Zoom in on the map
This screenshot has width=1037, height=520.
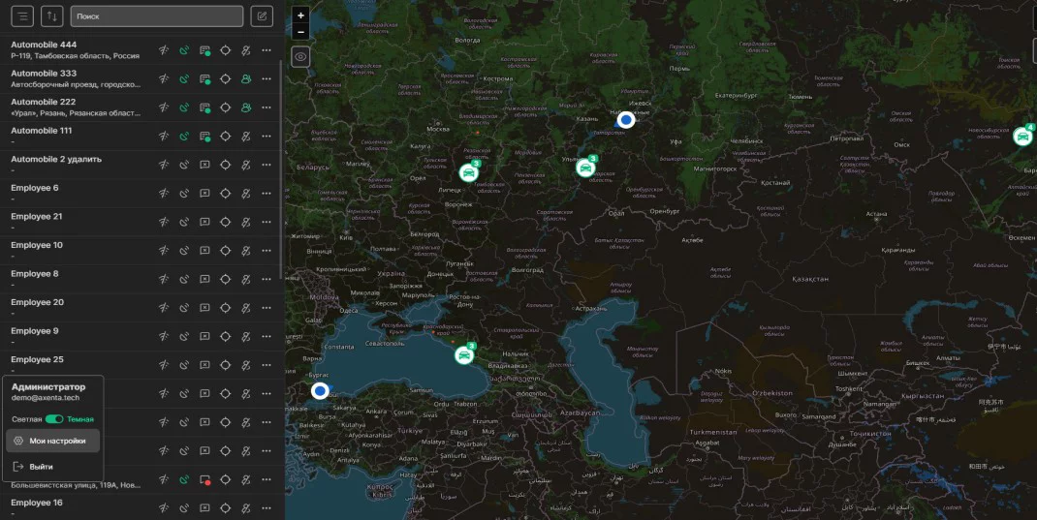click(x=300, y=15)
